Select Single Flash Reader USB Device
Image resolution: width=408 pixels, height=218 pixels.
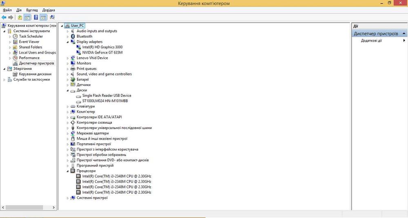106,96
